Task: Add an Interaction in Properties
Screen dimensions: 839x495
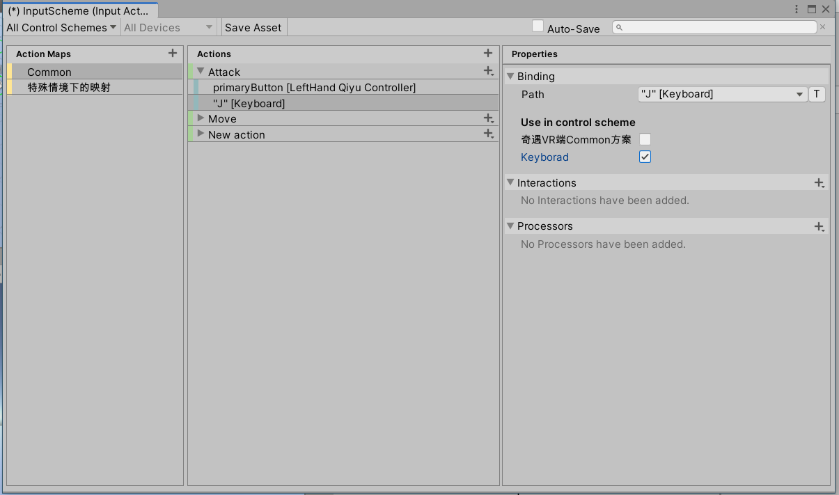Action: click(x=819, y=182)
